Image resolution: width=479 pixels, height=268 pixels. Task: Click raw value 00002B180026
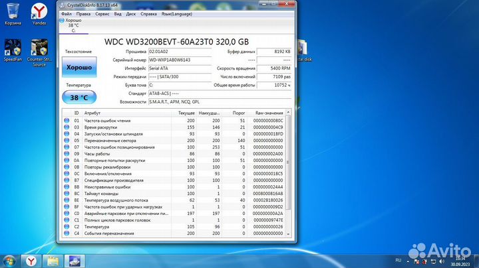(x=268, y=200)
